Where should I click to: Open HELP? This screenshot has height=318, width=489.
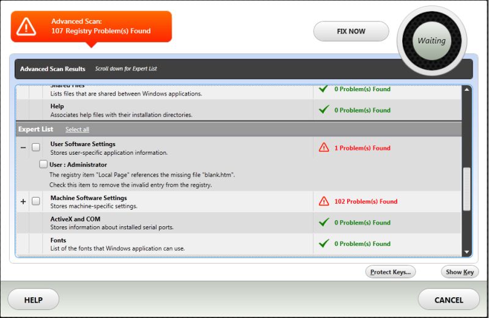pyautogui.click(x=34, y=300)
